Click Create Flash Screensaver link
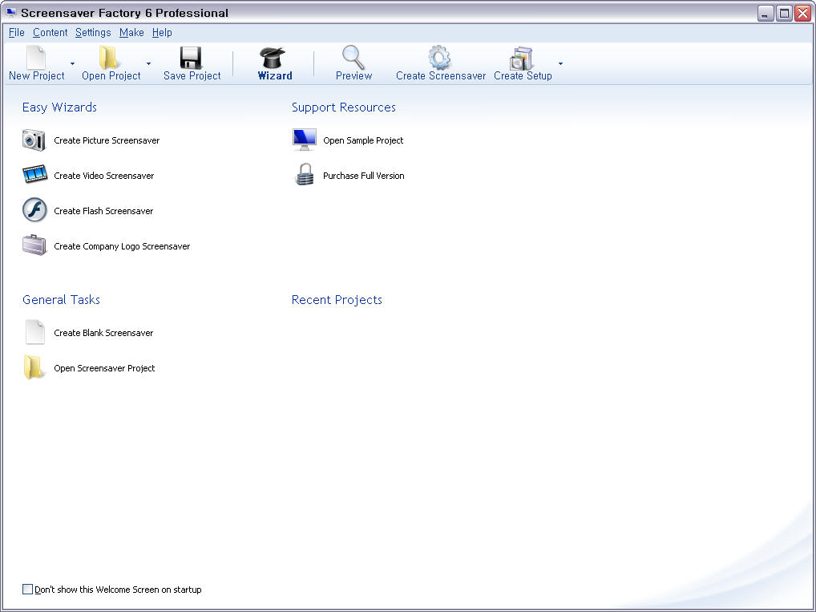The width and height of the screenshot is (816, 612). pyautogui.click(x=103, y=211)
